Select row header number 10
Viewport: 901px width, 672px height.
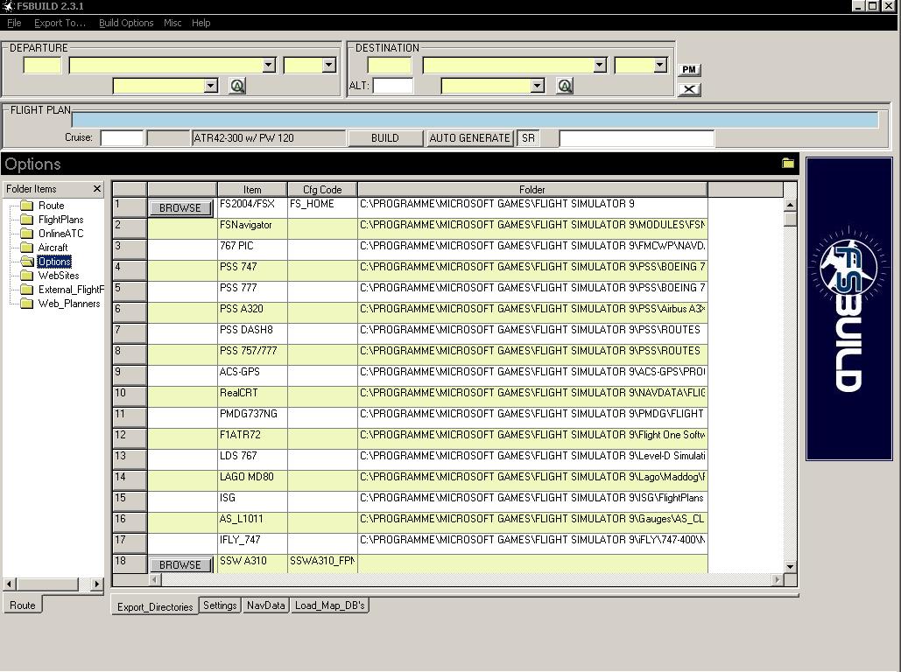130,396
